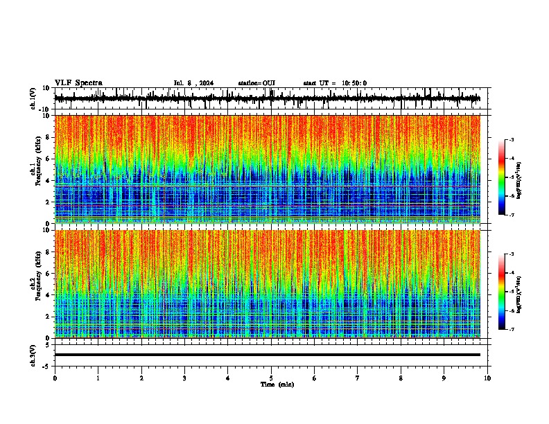The image size is (549, 424).
Task: Click the "ch.1(V)" waveform axis label
Action: [x=33, y=98]
